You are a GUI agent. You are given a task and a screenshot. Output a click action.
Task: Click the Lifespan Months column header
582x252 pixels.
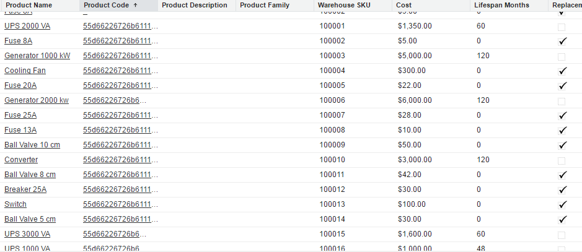coord(501,5)
